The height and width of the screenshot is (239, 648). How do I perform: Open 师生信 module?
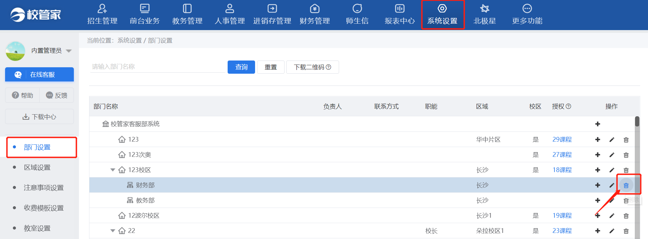click(x=357, y=15)
